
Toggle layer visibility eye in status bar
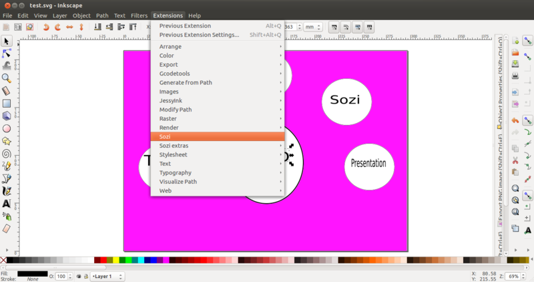pyautogui.click(x=79, y=276)
